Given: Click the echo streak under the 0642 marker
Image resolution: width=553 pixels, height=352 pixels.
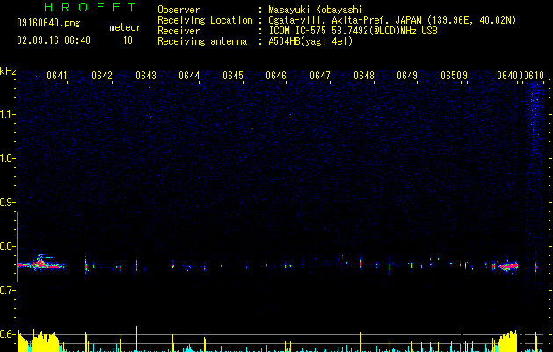Looking at the screenshot, I should pos(86,266).
